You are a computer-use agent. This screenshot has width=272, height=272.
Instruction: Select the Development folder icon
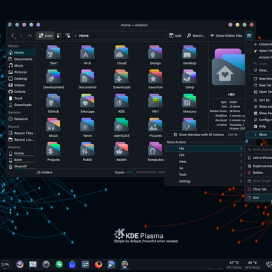click(54, 76)
